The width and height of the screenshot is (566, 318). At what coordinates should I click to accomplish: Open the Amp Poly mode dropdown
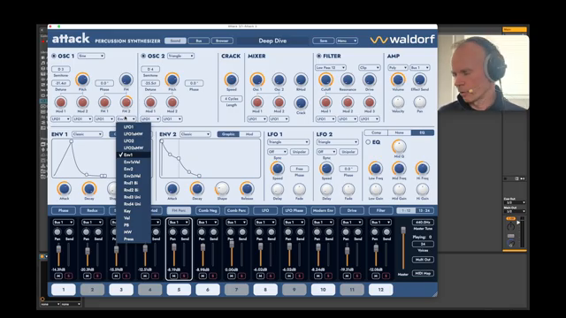398,67
